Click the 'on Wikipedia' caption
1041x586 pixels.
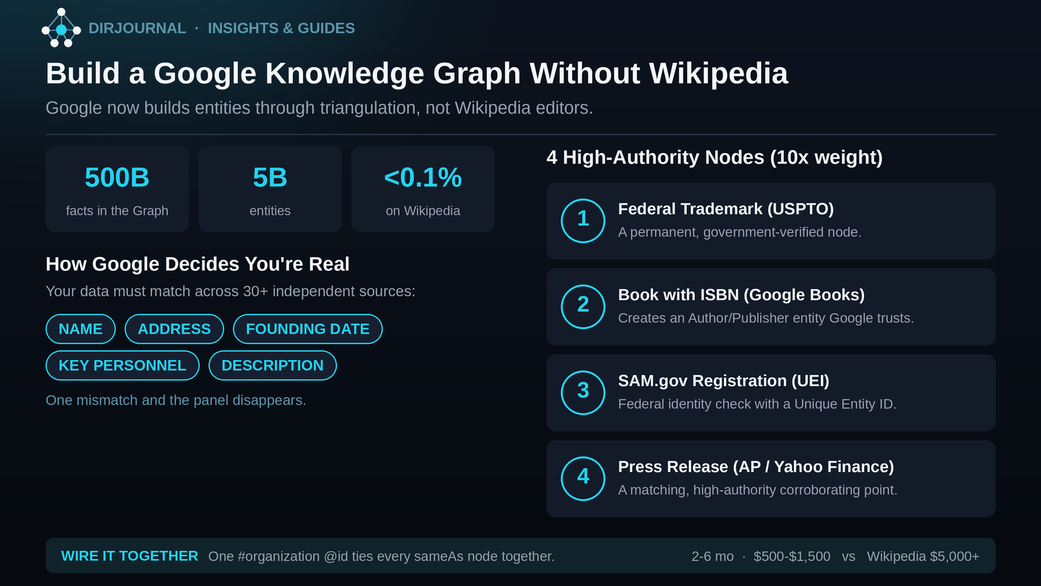pos(423,210)
